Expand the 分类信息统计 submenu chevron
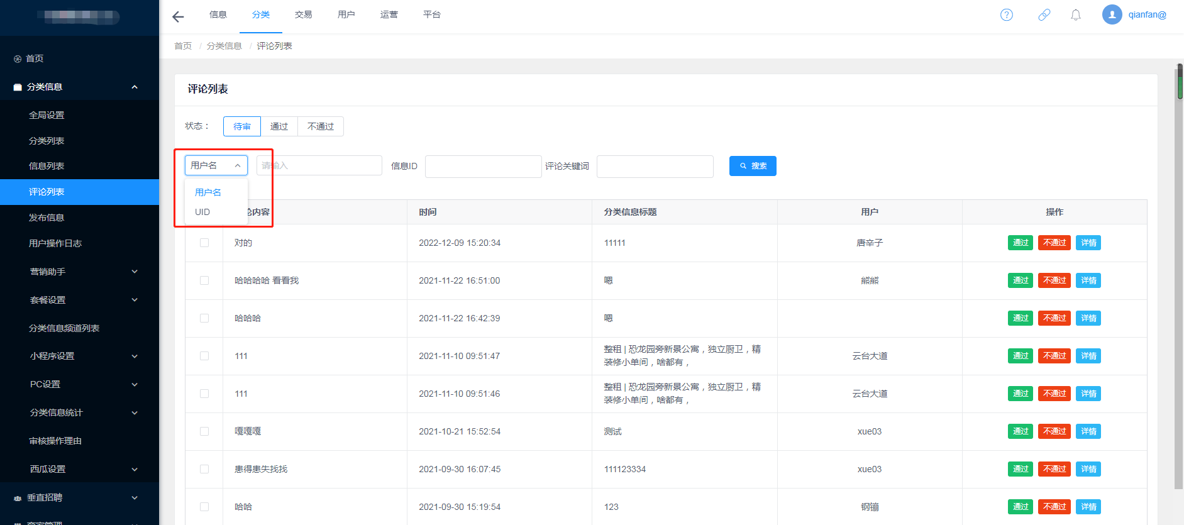 point(135,413)
